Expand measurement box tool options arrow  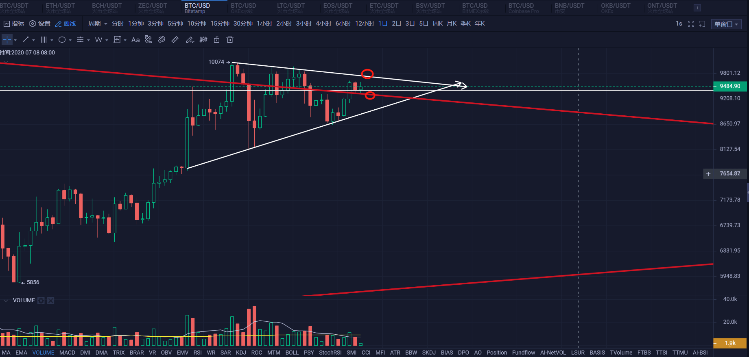pos(125,40)
